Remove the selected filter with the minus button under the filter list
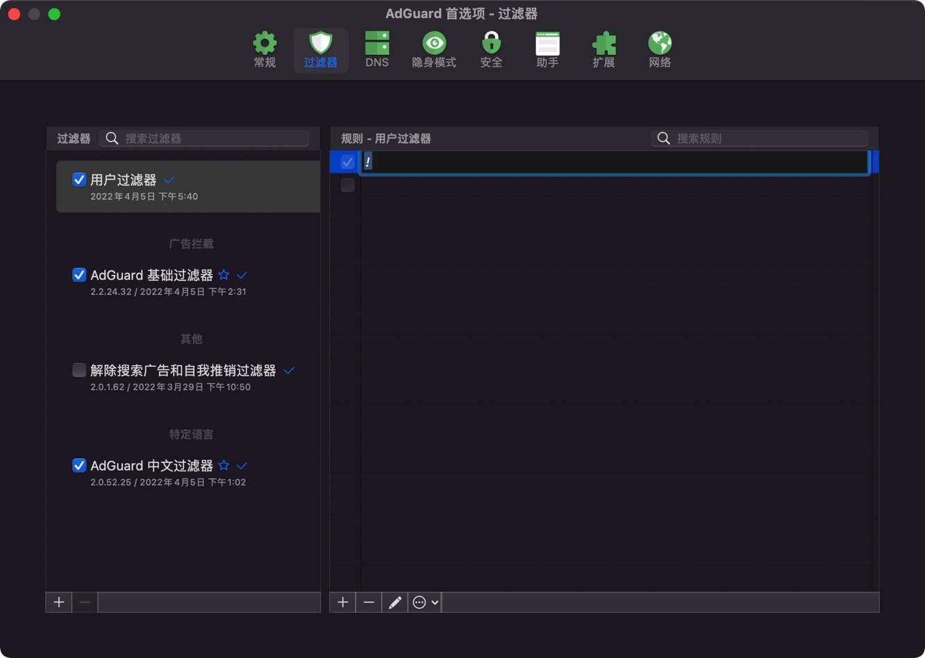The width and height of the screenshot is (925, 658). [x=85, y=602]
